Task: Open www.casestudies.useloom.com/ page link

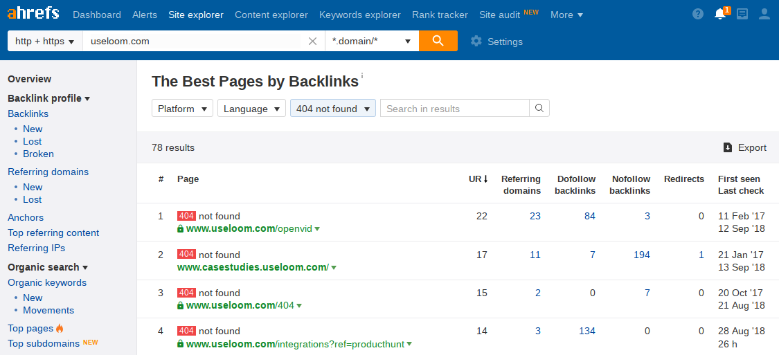Action: pyautogui.click(x=253, y=267)
